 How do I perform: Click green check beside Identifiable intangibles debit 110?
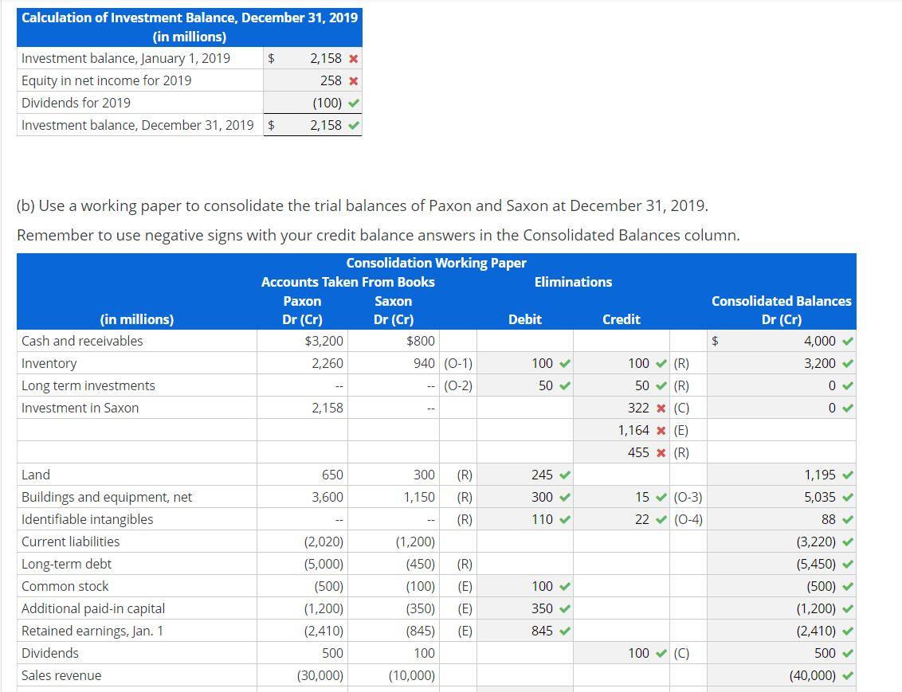(565, 520)
